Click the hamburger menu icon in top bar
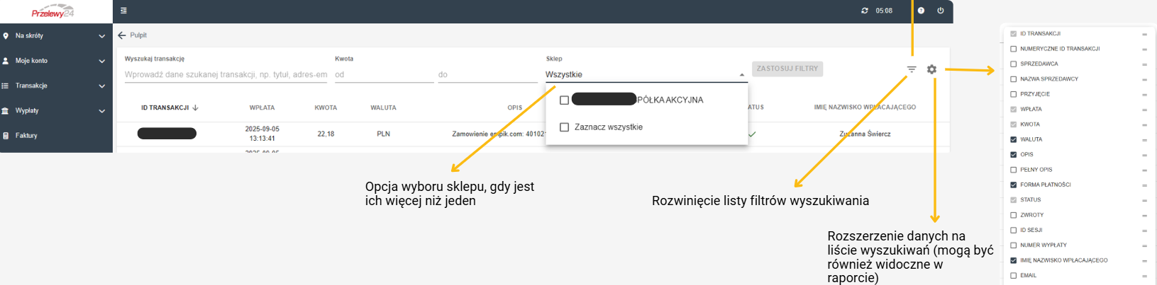This screenshot has height=285, width=1157. (x=123, y=11)
